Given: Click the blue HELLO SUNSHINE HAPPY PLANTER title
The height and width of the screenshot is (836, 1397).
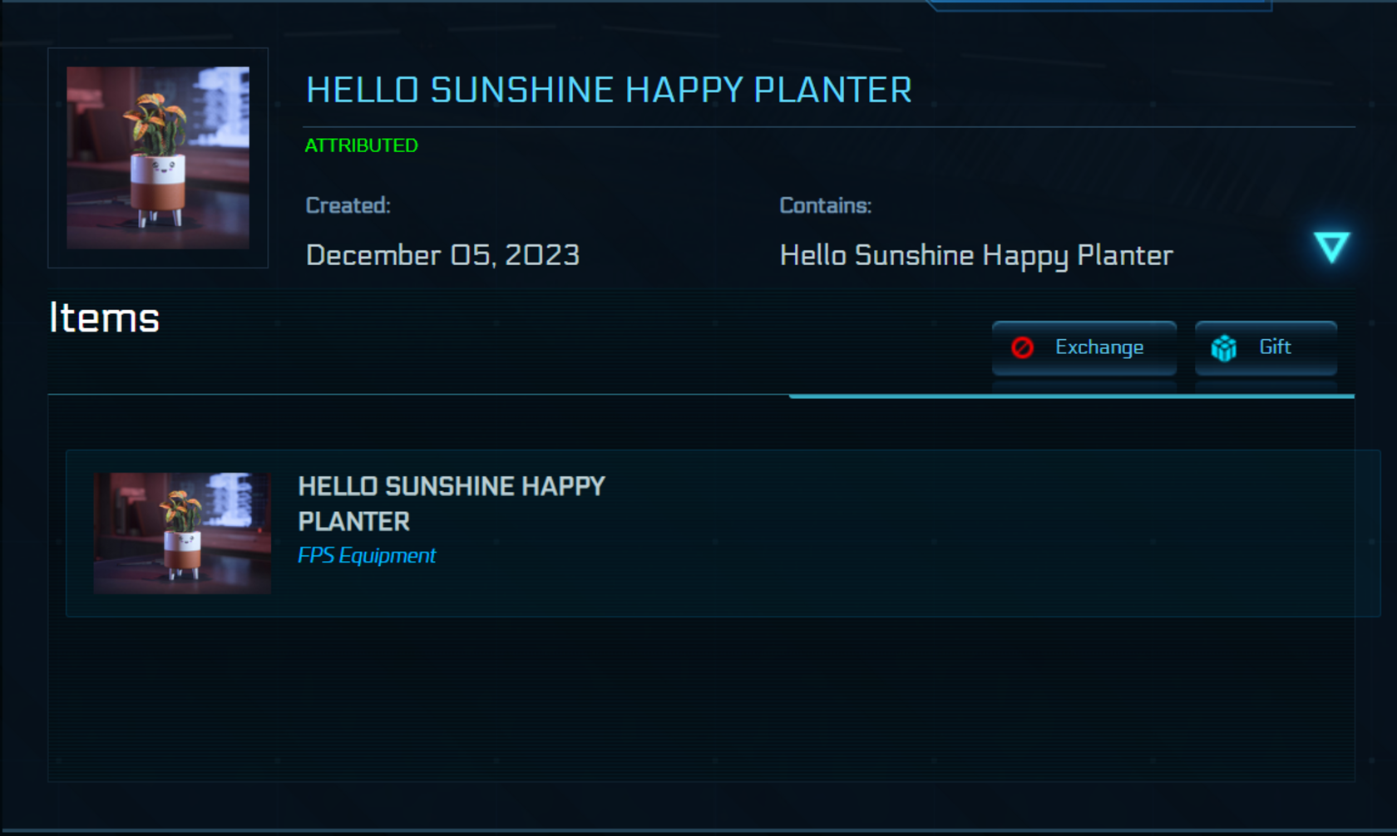Looking at the screenshot, I should coord(609,90).
